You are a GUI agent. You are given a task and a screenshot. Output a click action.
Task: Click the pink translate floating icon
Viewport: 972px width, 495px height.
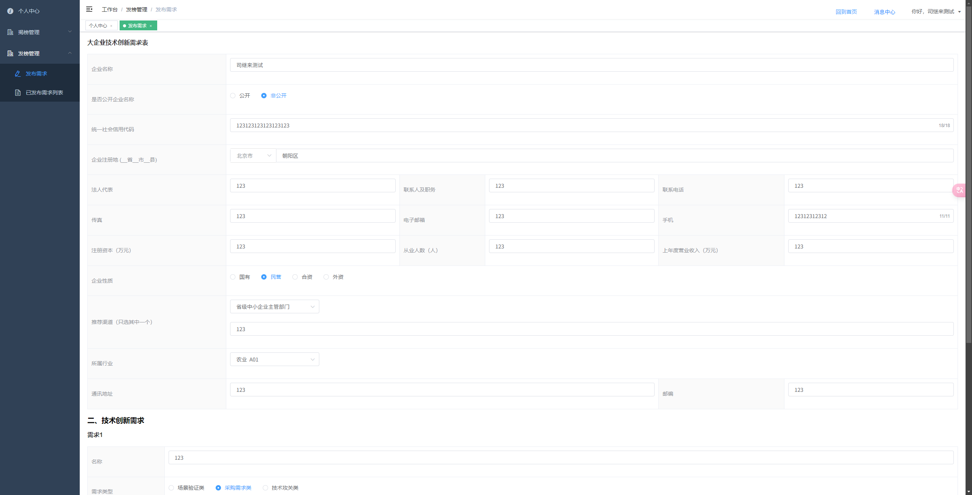[959, 190]
